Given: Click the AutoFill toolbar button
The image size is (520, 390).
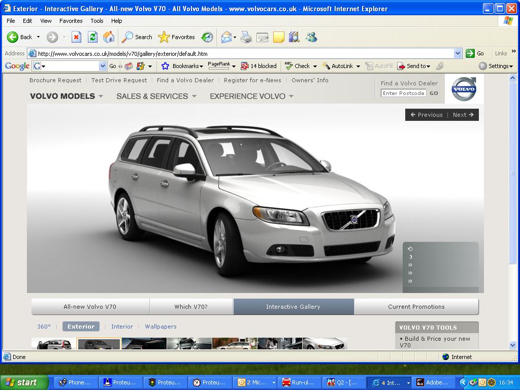Looking at the screenshot, I should click(379, 66).
